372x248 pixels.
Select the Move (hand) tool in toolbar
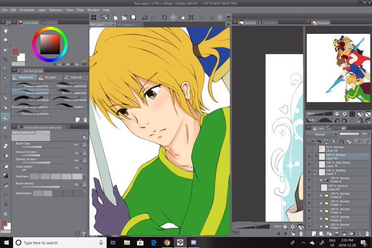pos(5,31)
